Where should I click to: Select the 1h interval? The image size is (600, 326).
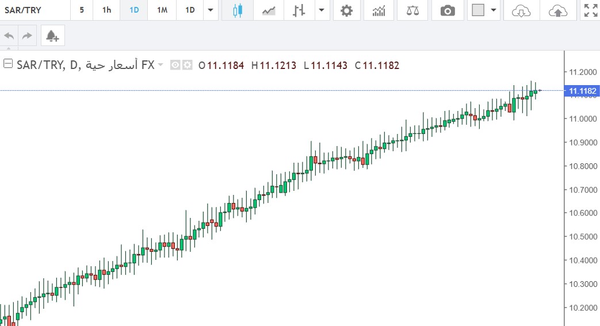(x=106, y=10)
